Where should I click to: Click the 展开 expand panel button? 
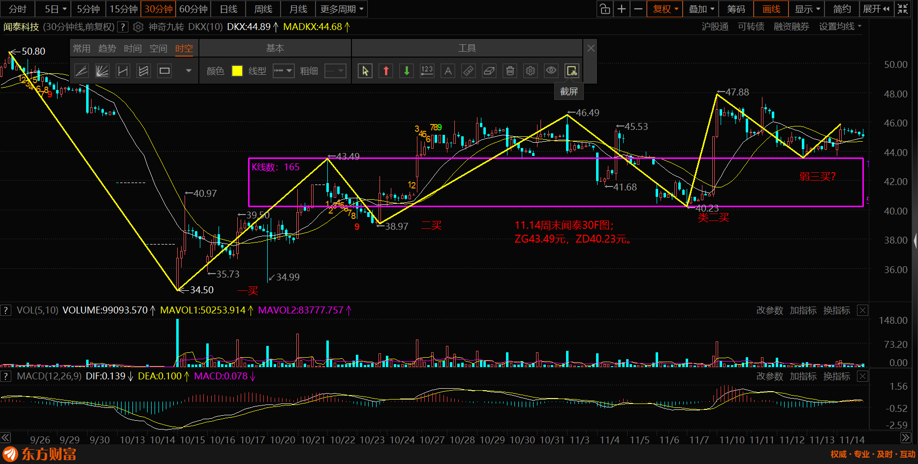tap(876, 9)
